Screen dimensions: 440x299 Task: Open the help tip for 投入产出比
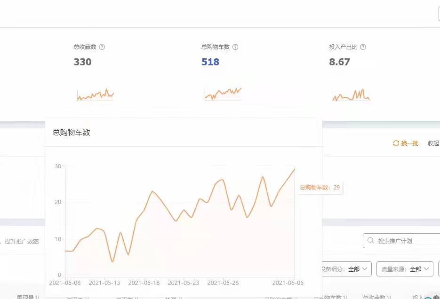pos(363,47)
